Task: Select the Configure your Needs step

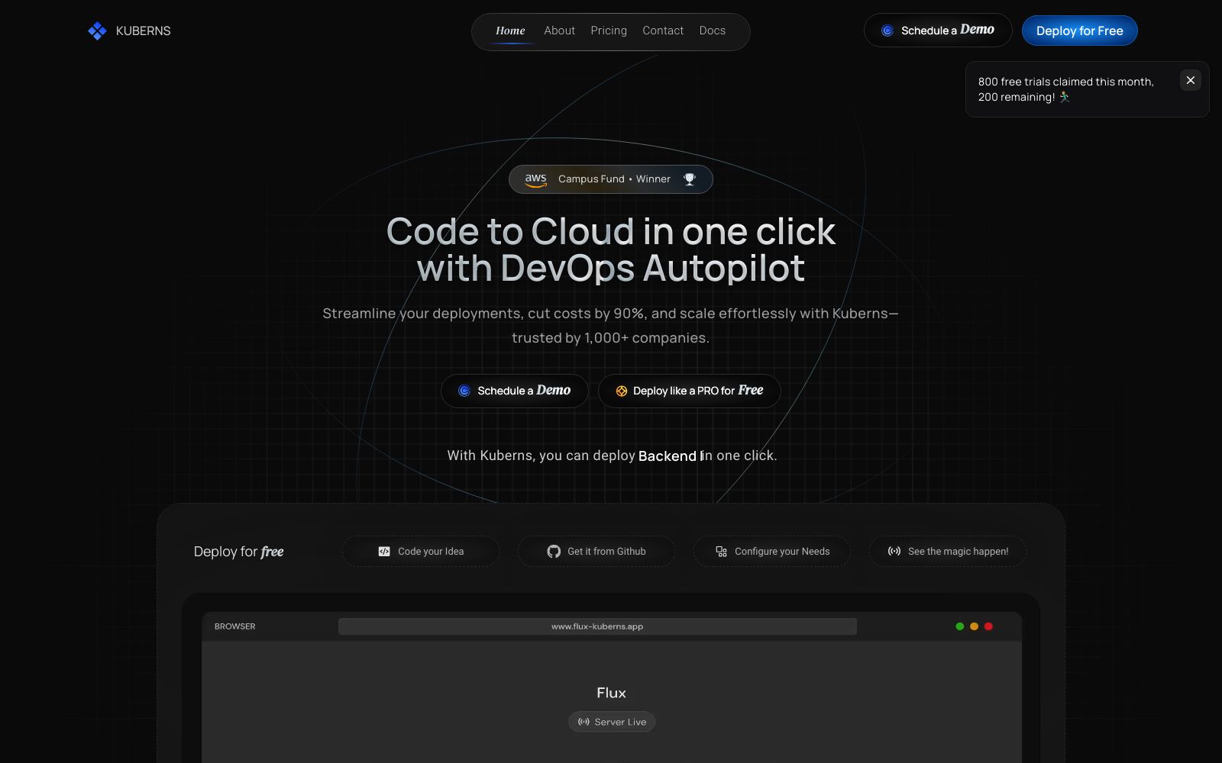Action: [772, 551]
